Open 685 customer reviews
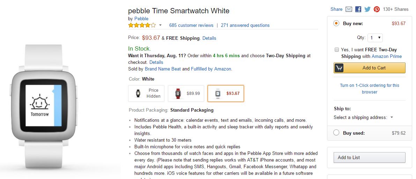416x179 pixels. point(191,25)
